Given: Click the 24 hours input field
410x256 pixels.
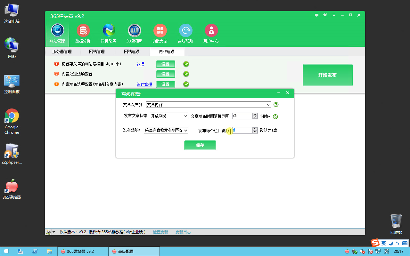Looking at the screenshot, I should (x=242, y=116).
